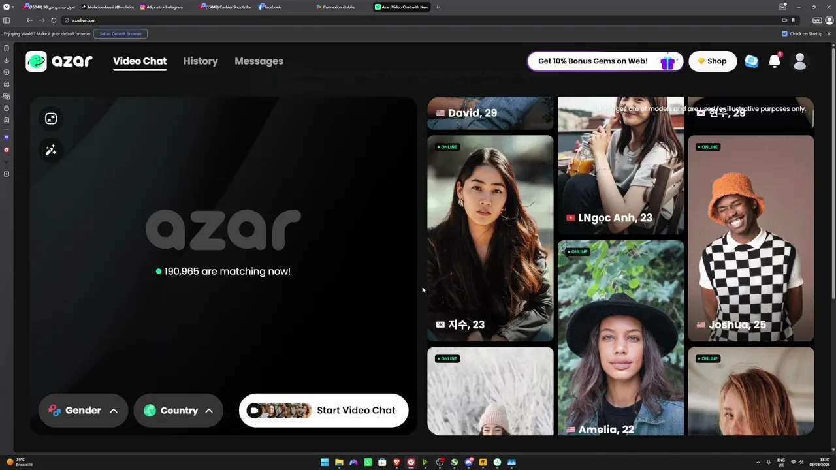This screenshot has height=470, width=836.
Task: Select the Video Chat nav tab
Action: pos(140,61)
